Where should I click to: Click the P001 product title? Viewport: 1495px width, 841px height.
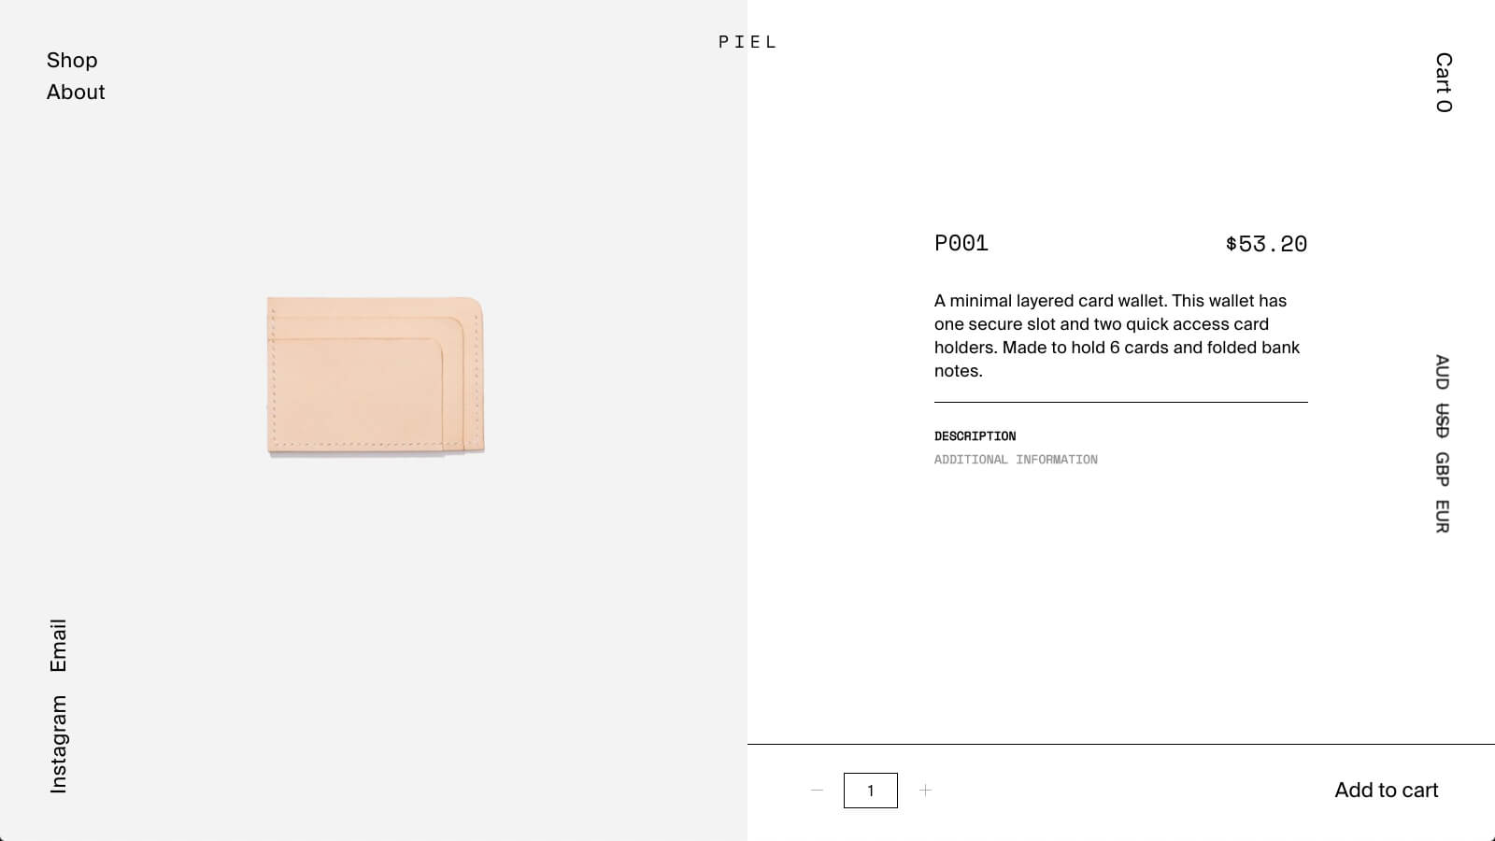pyautogui.click(x=961, y=243)
